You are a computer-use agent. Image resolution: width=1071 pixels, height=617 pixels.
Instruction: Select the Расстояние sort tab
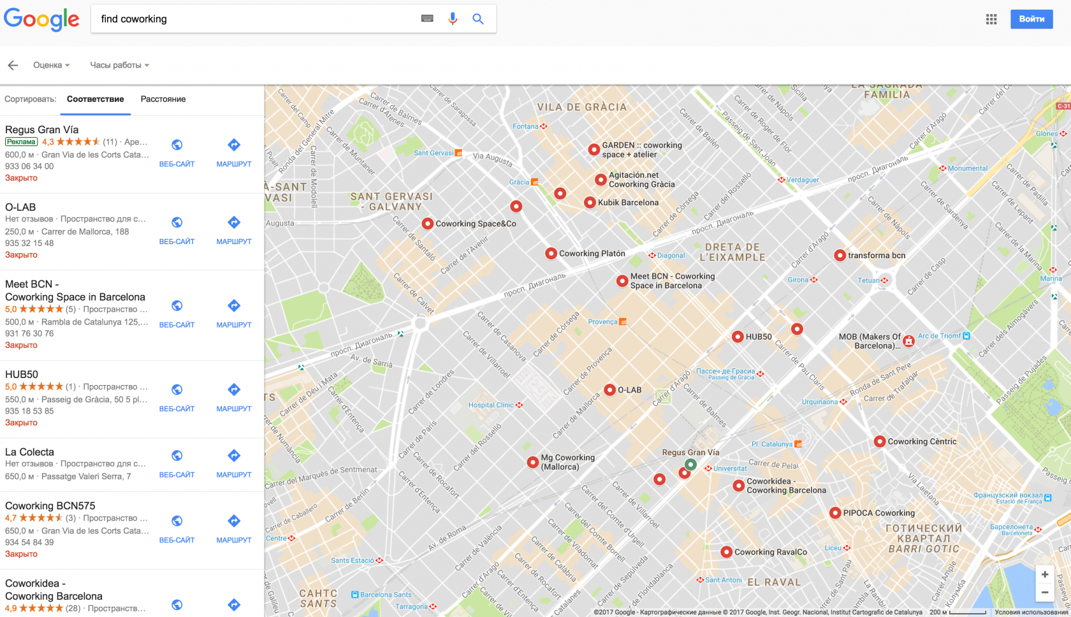click(x=163, y=99)
